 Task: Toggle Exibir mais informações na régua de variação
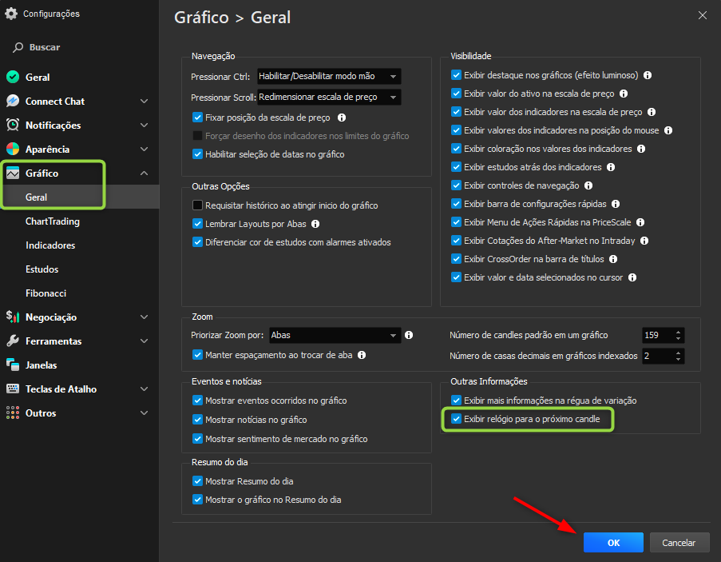[456, 401]
